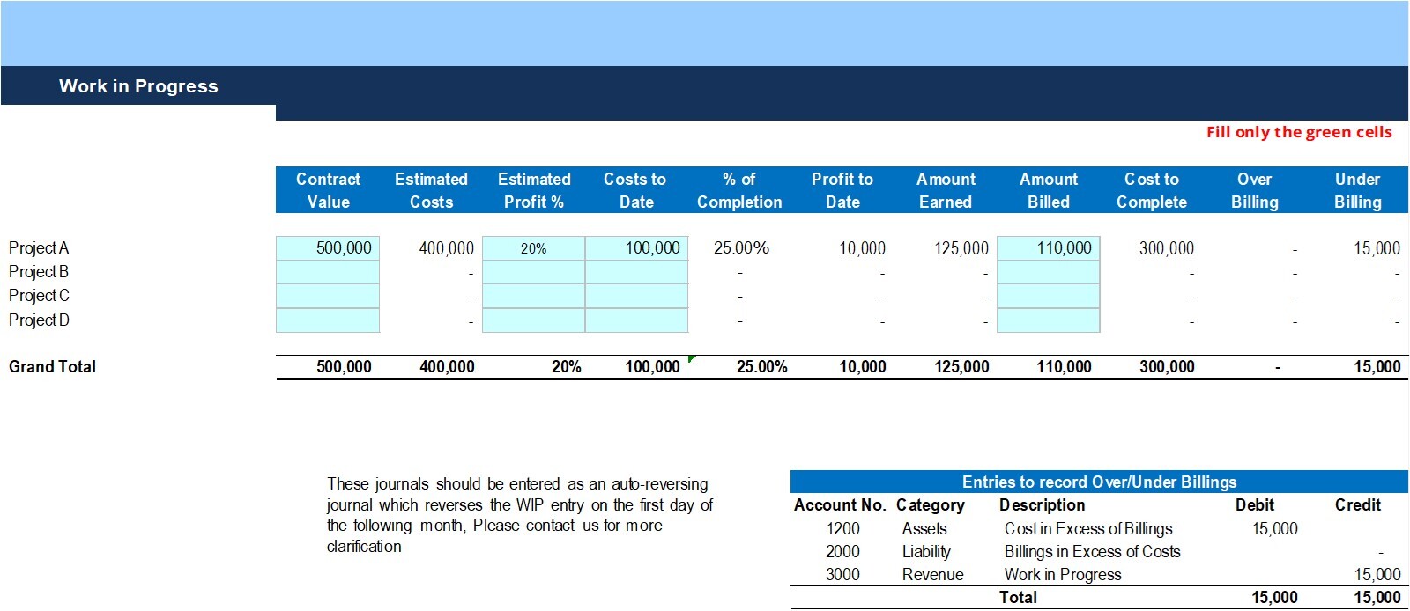This screenshot has width=1410, height=611.
Task: Click the Description column header
Action: (x=1042, y=505)
